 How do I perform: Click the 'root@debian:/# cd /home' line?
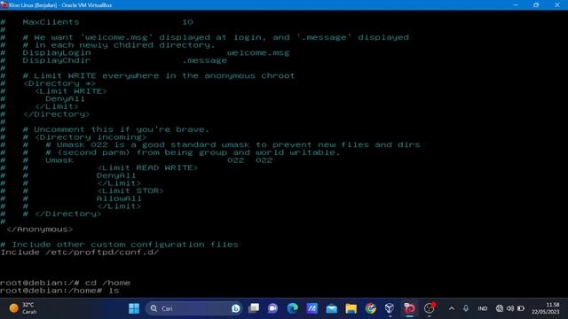(x=65, y=283)
